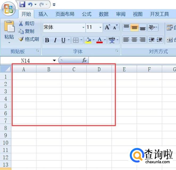Open the 宋体 font name dropdown
This screenshot has height=170, width=176.
tap(83, 27)
